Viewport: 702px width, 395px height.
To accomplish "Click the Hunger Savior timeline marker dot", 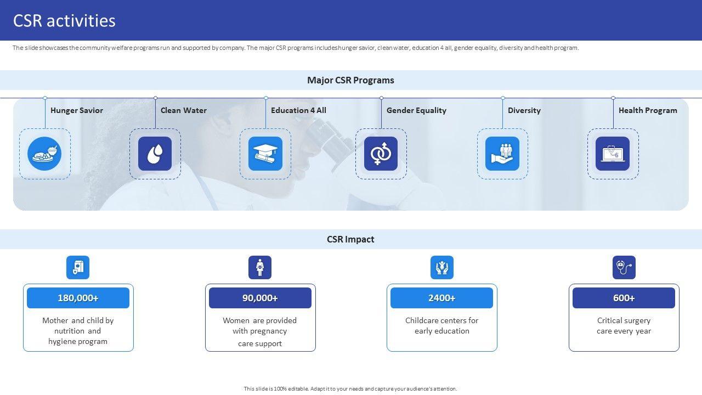I will pyautogui.click(x=45, y=98).
